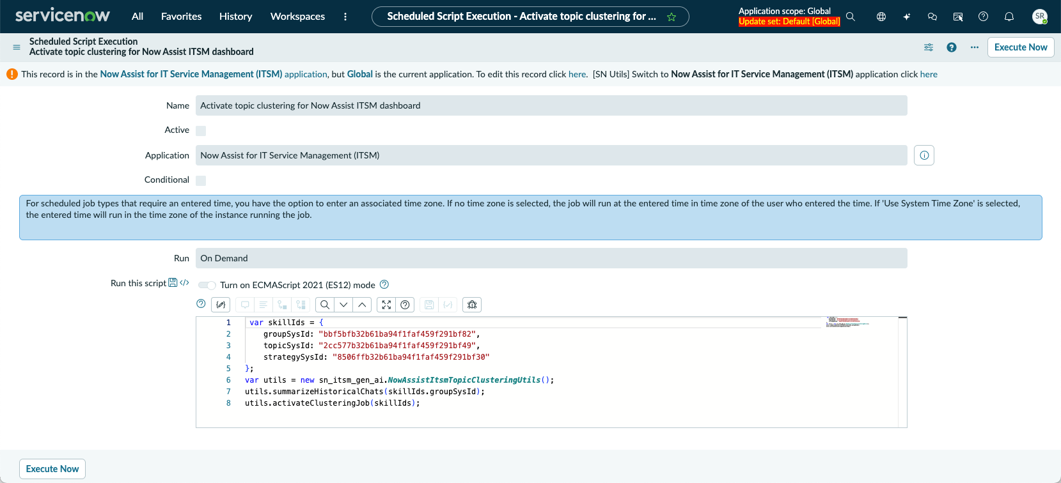
Task: Open the SR user avatar menu
Action: [1040, 17]
